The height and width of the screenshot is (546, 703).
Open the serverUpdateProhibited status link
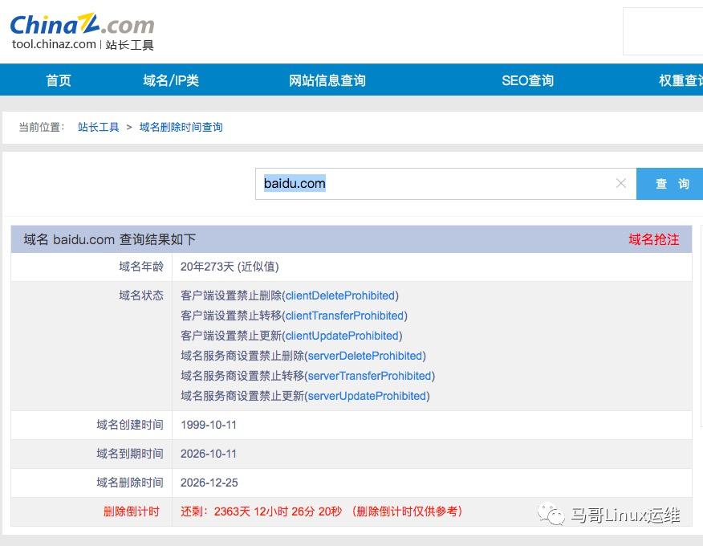pos(367,396)
